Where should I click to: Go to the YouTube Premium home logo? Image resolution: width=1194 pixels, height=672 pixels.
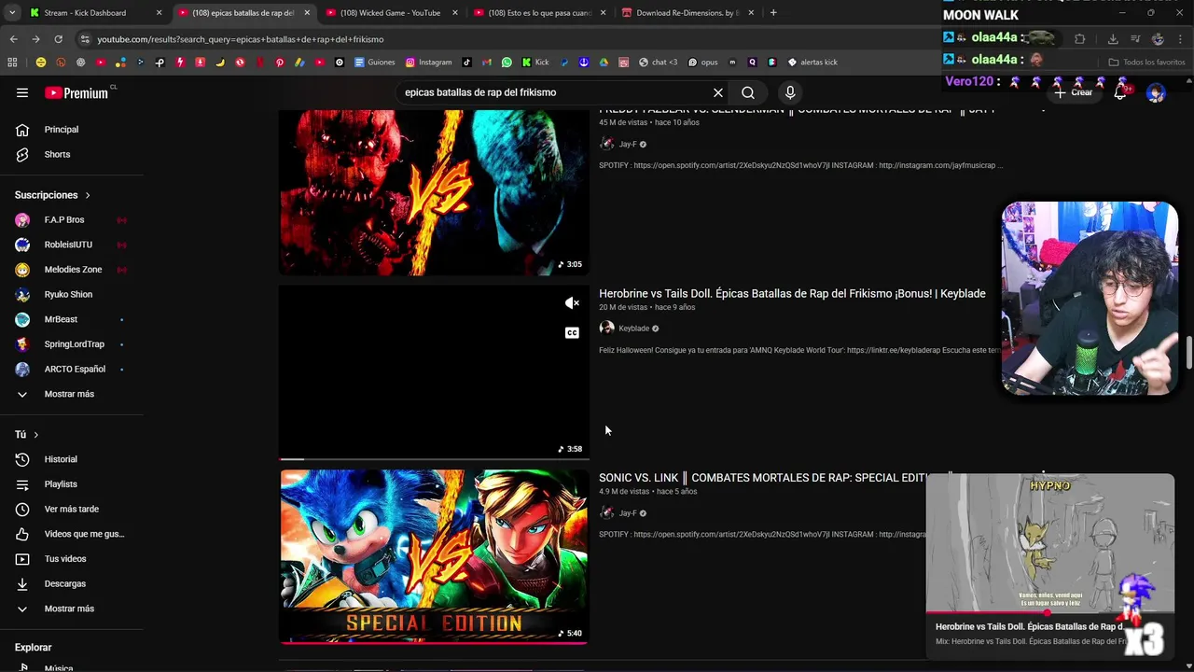(x=76, y=92)
